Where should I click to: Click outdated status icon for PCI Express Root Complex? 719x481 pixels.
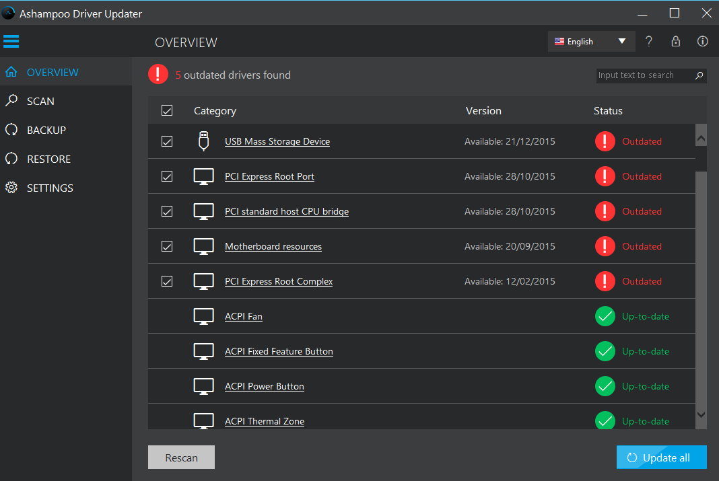tap(605, 281)
